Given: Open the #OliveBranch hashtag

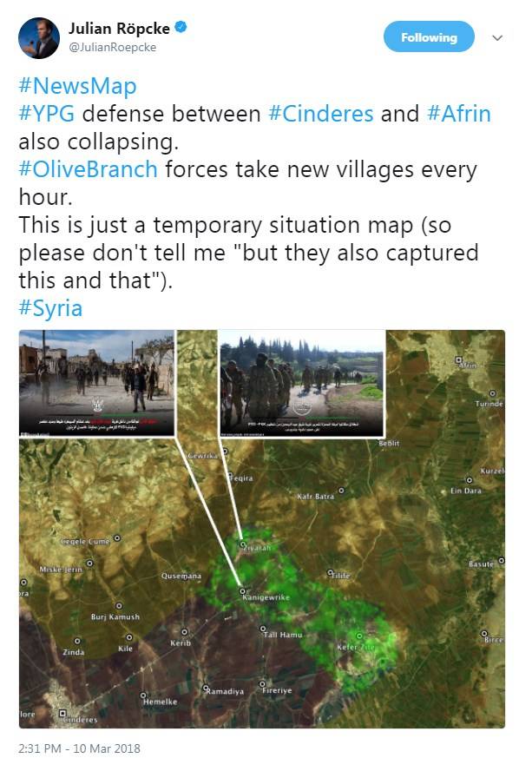Looking at the screenshot, I should [x=88, y=169].
